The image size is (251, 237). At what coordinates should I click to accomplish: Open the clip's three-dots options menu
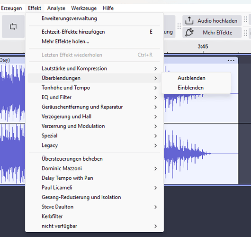click(231, 60)
